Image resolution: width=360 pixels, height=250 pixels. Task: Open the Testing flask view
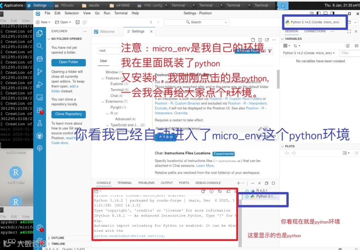39,123
